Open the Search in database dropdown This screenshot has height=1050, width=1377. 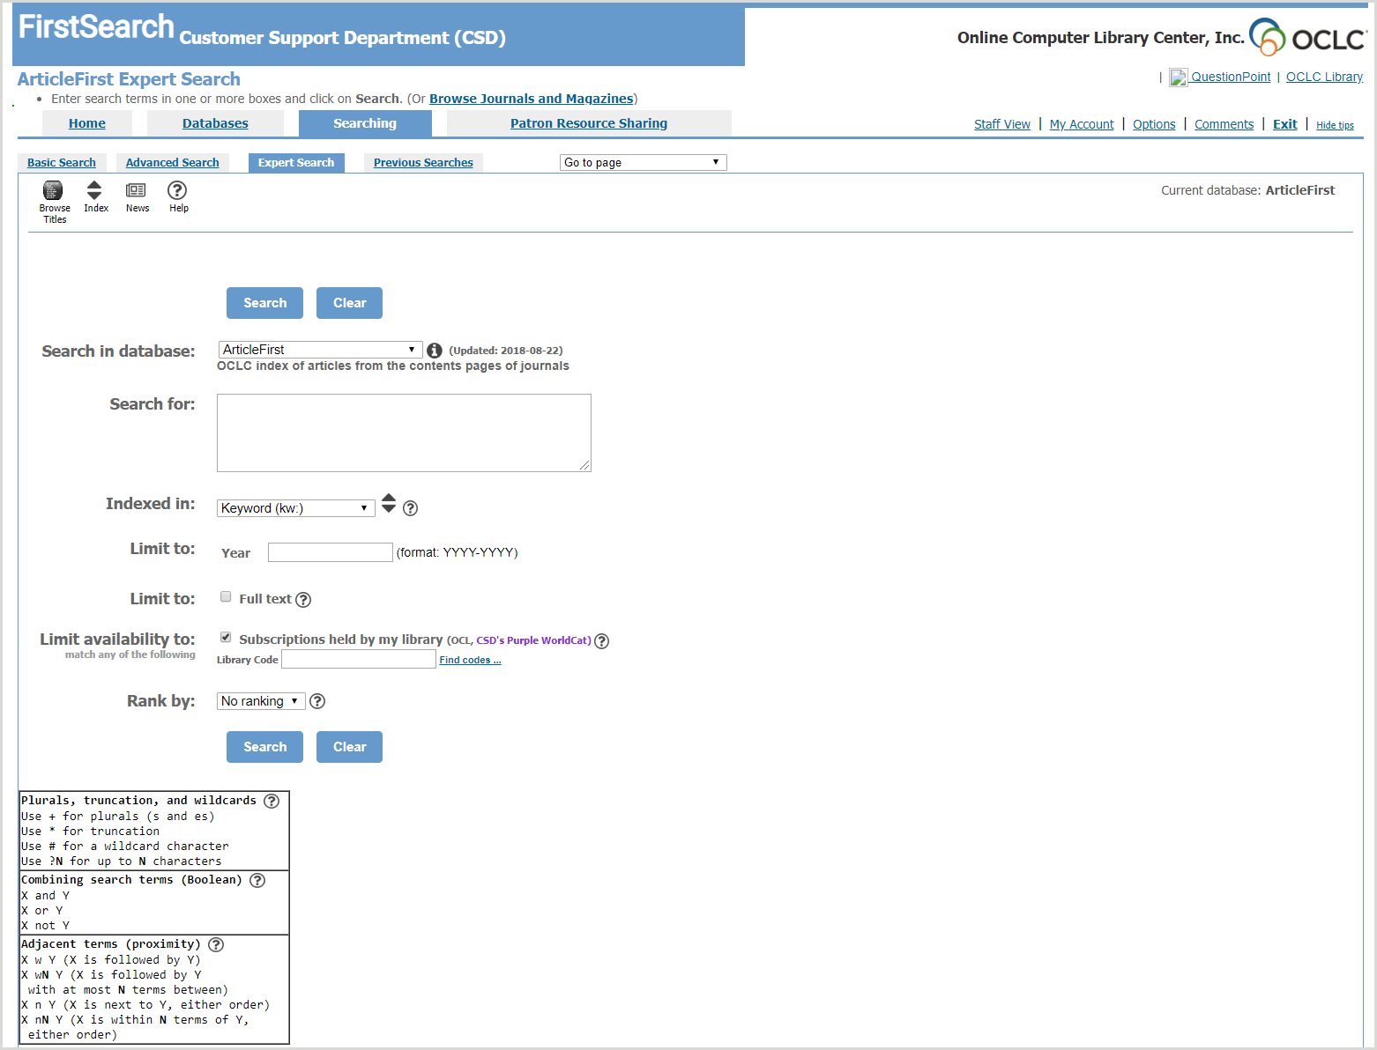tap(320, 350)
